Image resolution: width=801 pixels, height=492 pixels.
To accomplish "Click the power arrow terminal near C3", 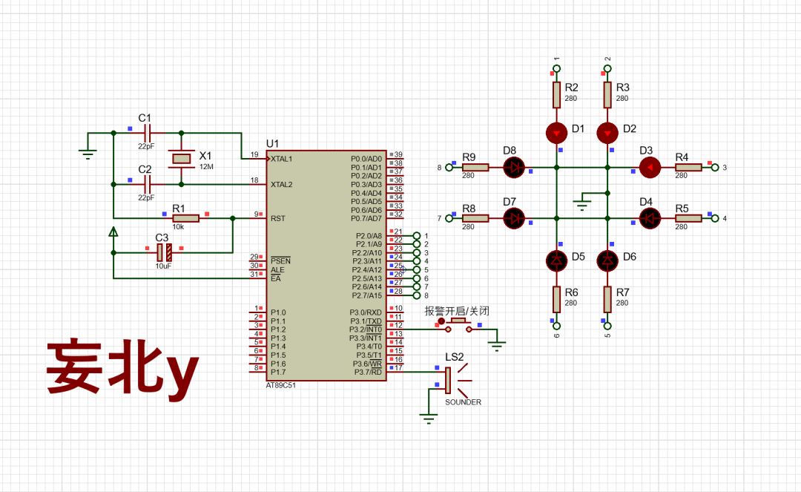I will tap(113, 232).
